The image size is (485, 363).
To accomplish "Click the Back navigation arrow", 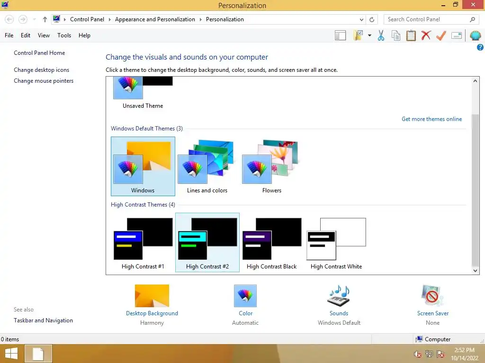I will (x=9, y=19).
